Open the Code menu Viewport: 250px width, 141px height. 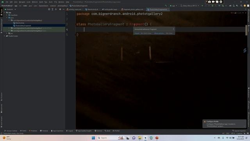click(29, 2)
